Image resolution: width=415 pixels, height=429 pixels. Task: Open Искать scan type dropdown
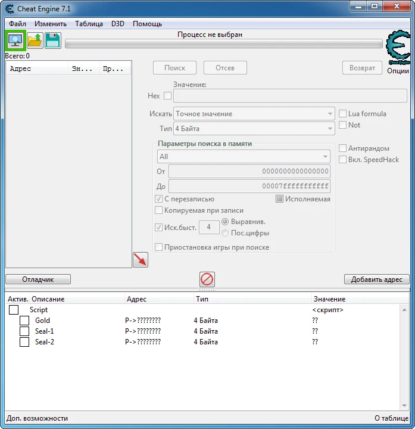(x=254, y=114)
